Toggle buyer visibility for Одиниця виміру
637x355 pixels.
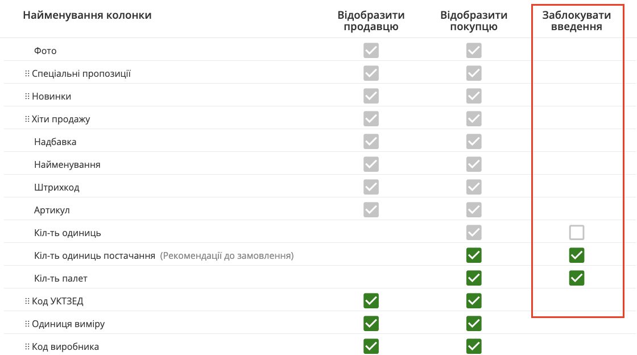point(474,324)
